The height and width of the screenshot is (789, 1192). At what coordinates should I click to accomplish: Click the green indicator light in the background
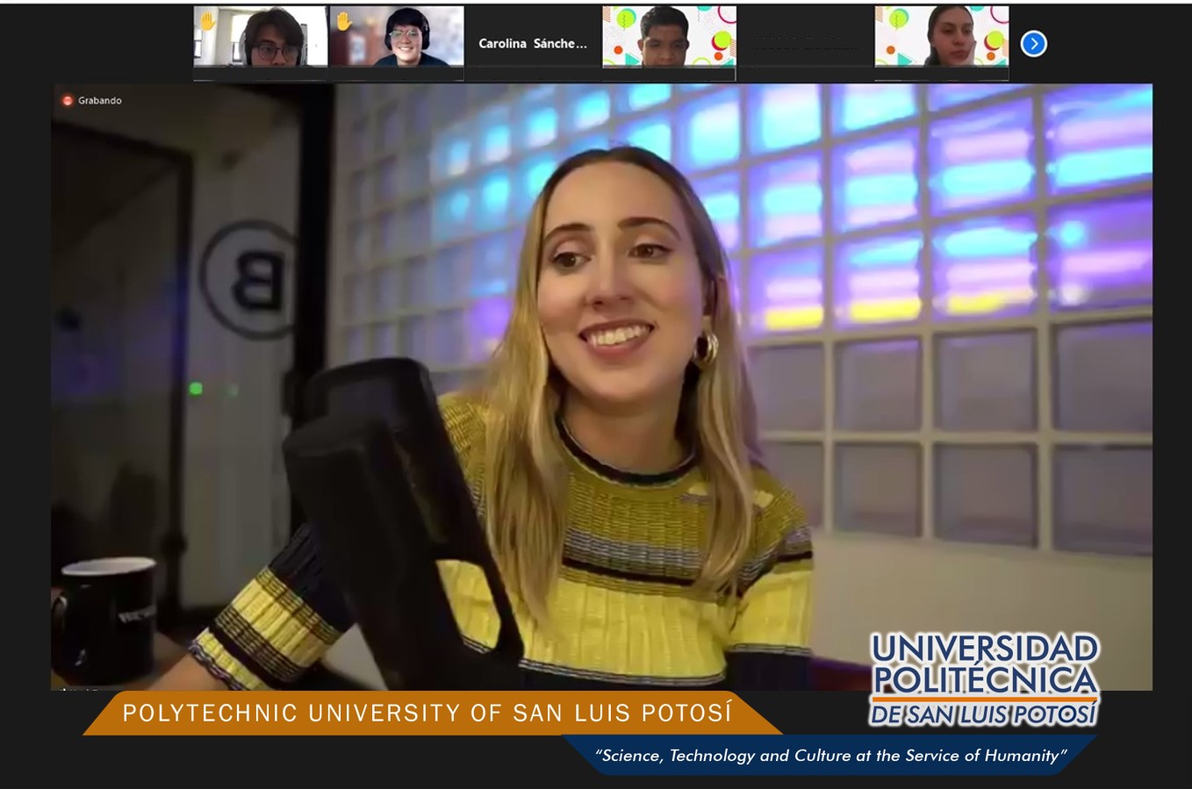pyautogui.click(x=196, y=389)
